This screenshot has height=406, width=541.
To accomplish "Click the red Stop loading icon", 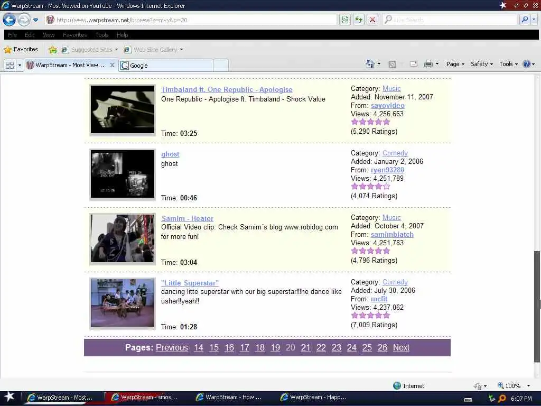I will [x=372, y=20].
